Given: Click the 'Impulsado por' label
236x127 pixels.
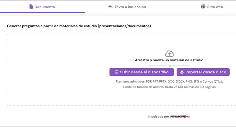Looking at the screenshot, I should tap(158, 117).
